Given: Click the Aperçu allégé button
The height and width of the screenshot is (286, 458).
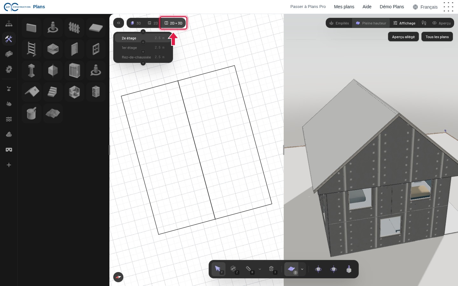Looking at the screenshot, I should [403, 37].
